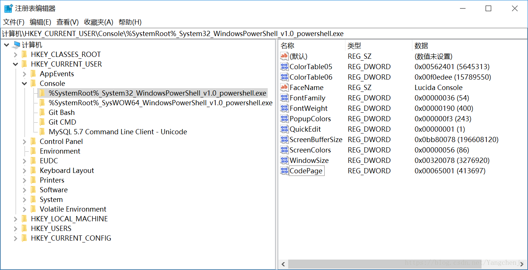
Task: Click the folder icon of Console
Action: (33, 83)
